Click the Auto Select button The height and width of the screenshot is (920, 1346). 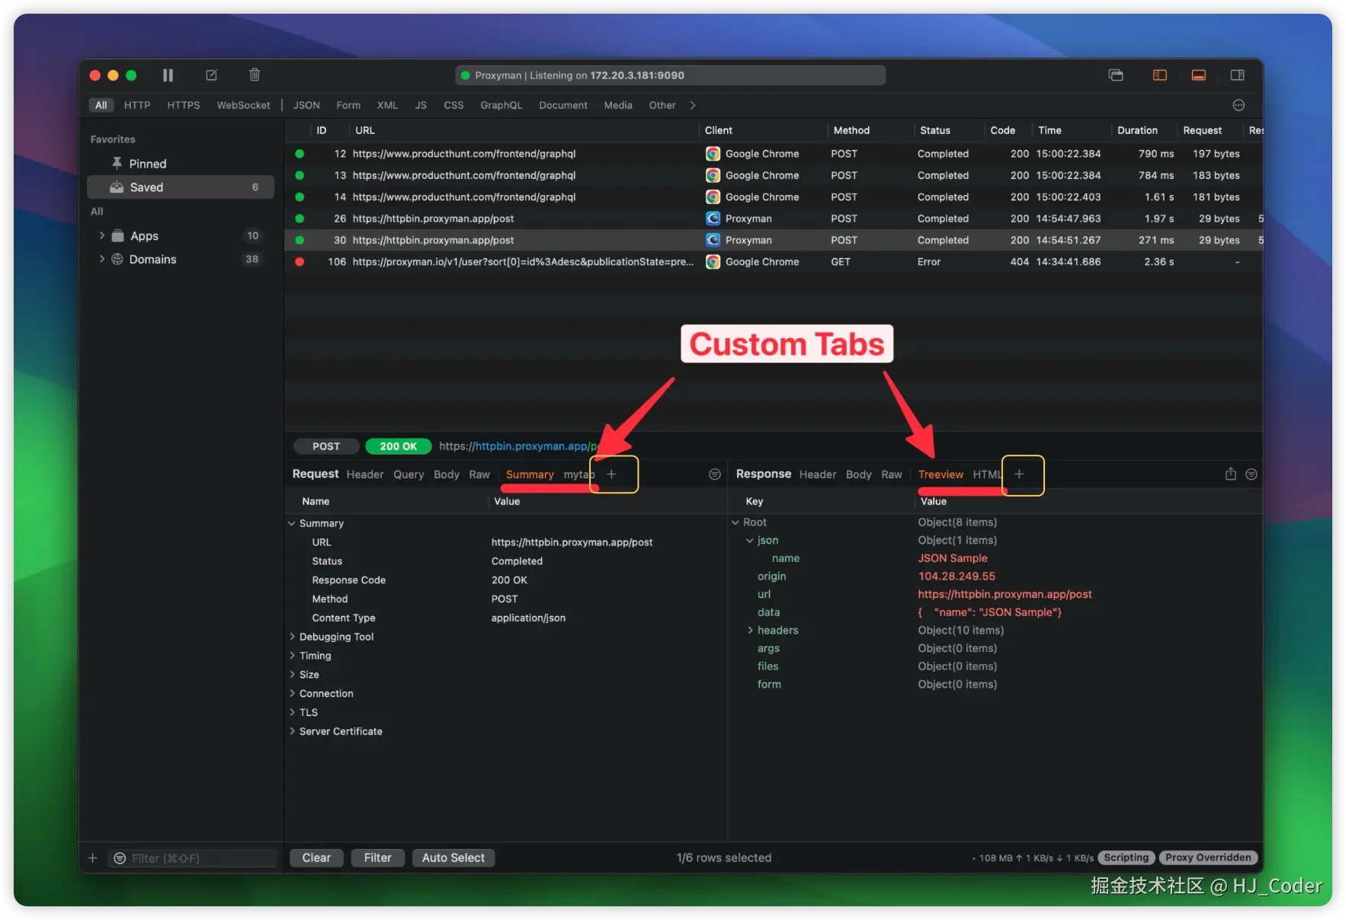[x=453, y=858]
